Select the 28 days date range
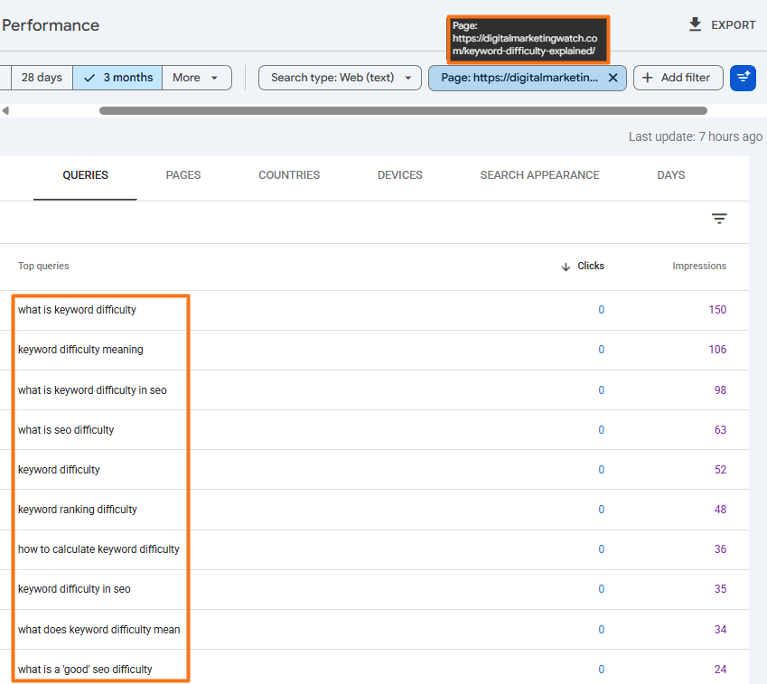 pyautogui.click(x=42, y=78)
